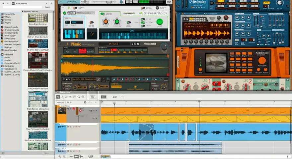Select the razor tool in sequencer toolbar
Screen dimensions: 292x159
[70, 97]
